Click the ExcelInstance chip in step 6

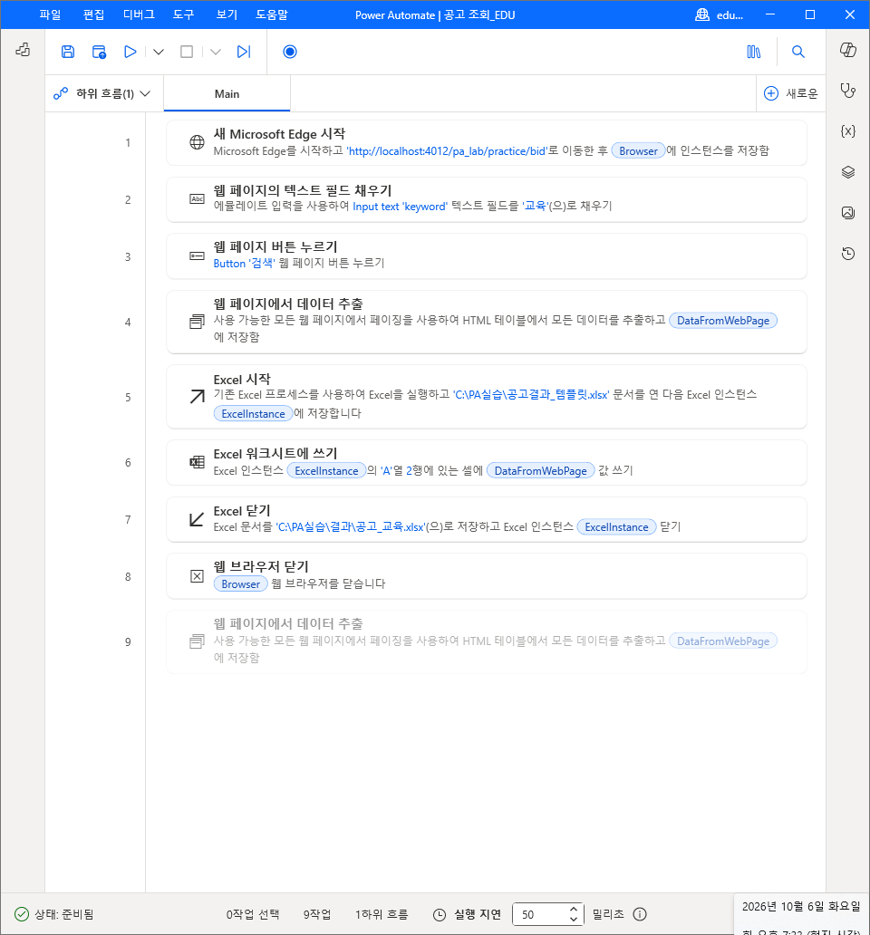(327, 471)
